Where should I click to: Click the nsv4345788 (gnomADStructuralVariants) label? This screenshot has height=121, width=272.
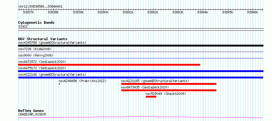[x=52, y=43]
